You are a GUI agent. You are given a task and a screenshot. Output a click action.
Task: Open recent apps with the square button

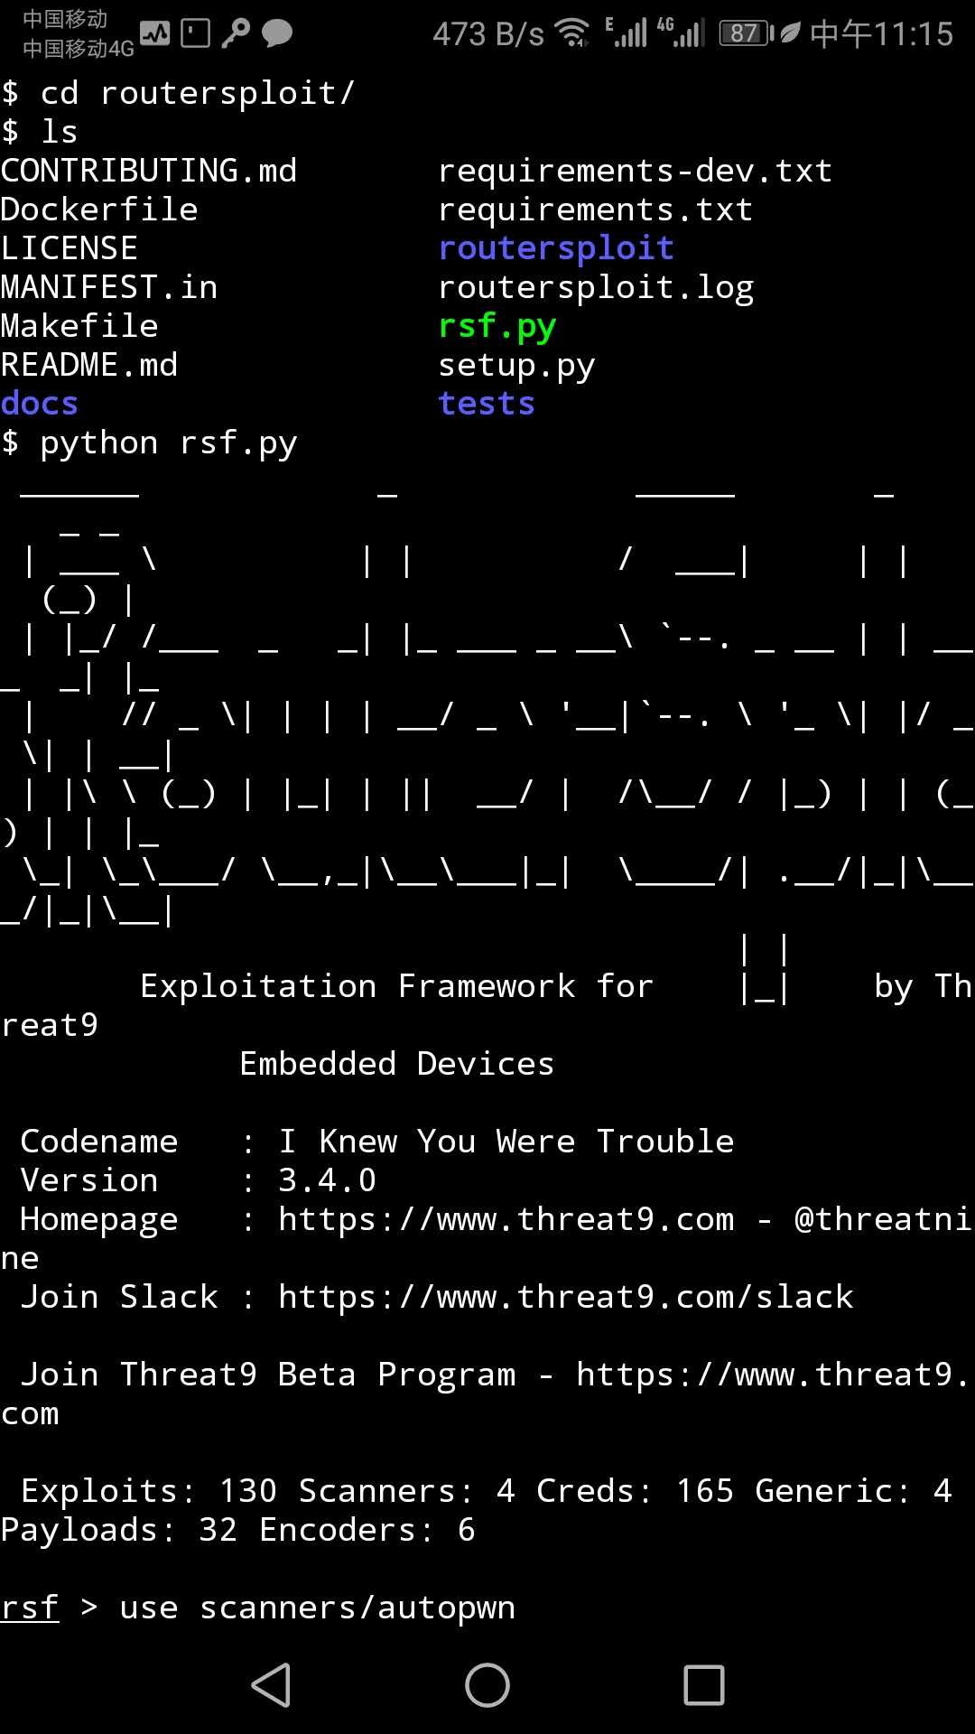[x=704, y=1685]
